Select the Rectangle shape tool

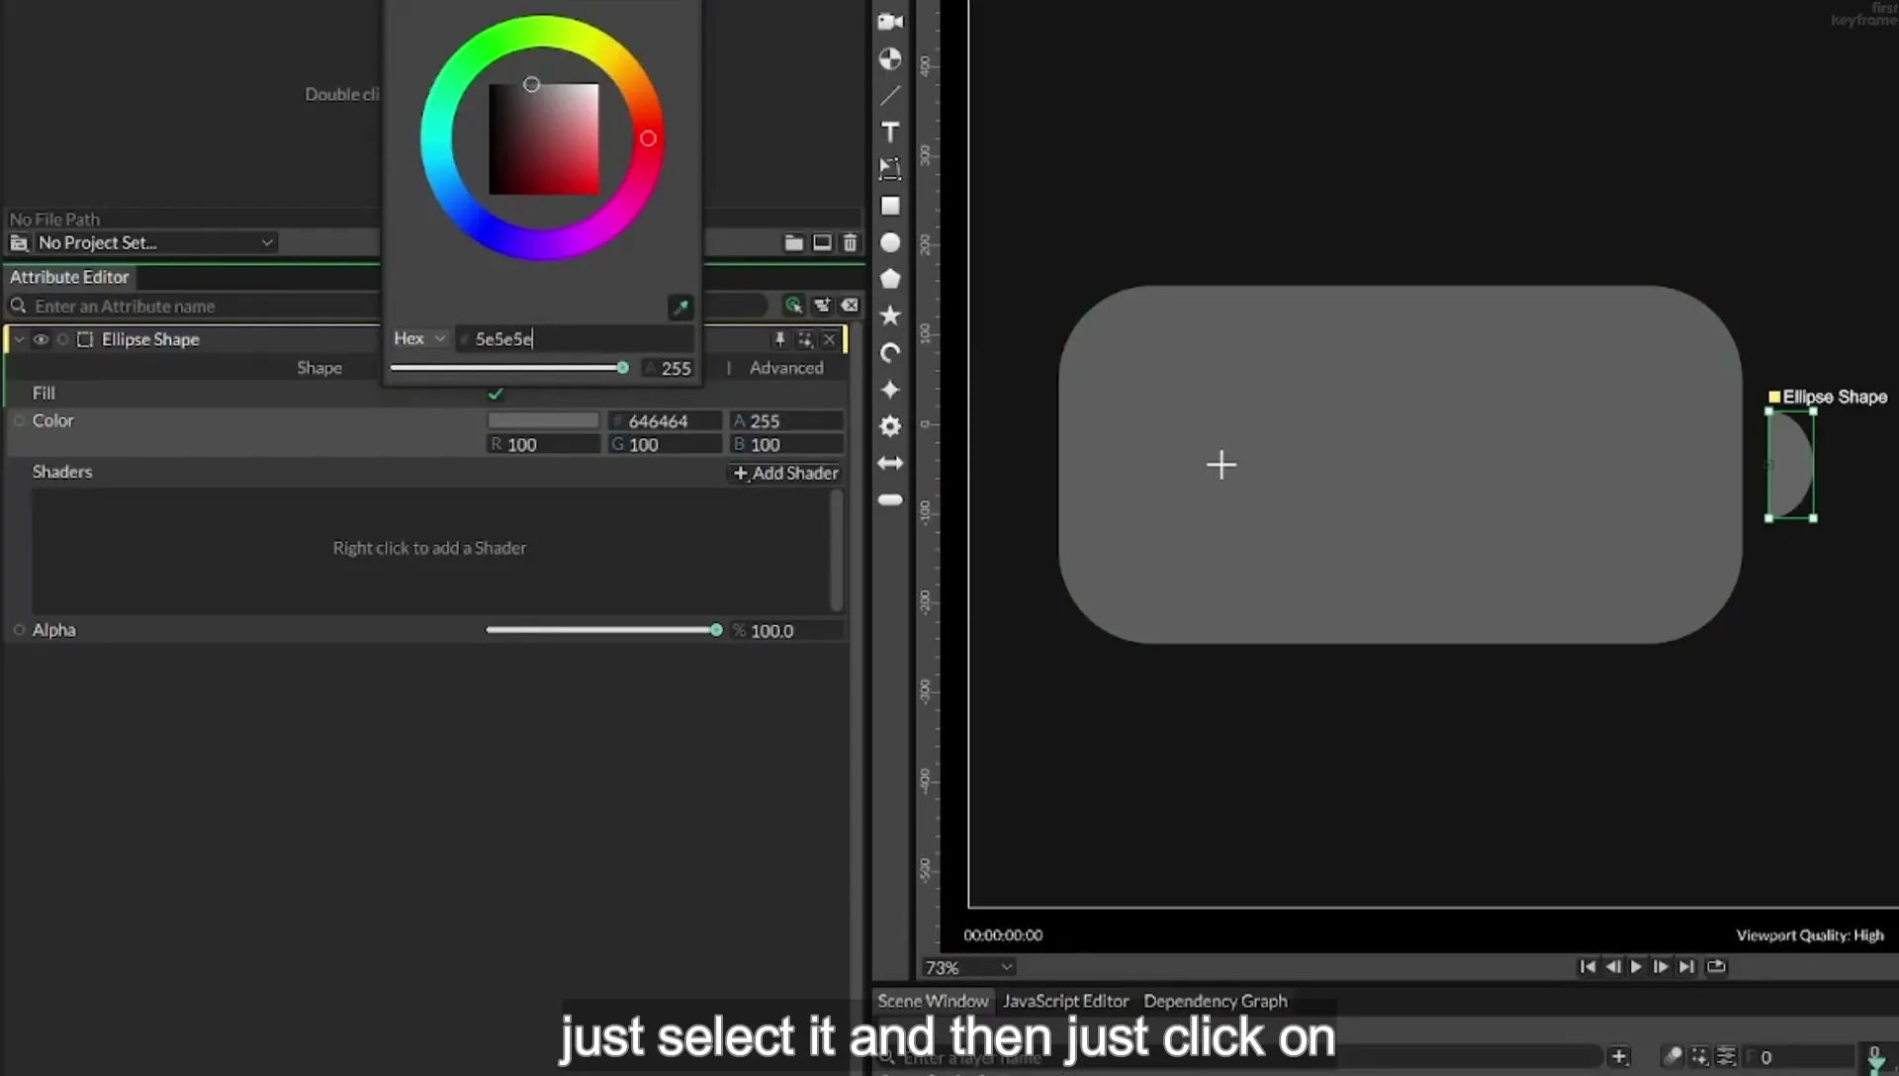tap(890, 206)
